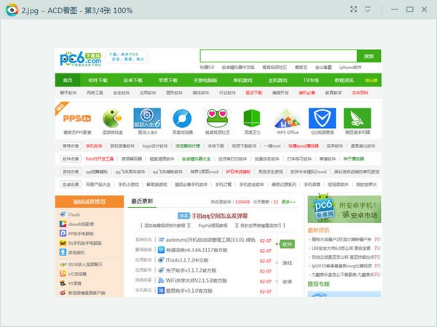
Task: Click the red html5开发工具 link
Action: [x=100, y=158]
